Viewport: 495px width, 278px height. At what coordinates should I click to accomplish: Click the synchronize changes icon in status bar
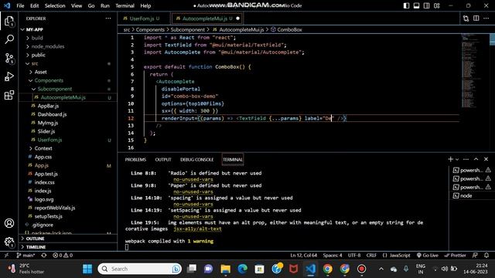pos(44,256)
